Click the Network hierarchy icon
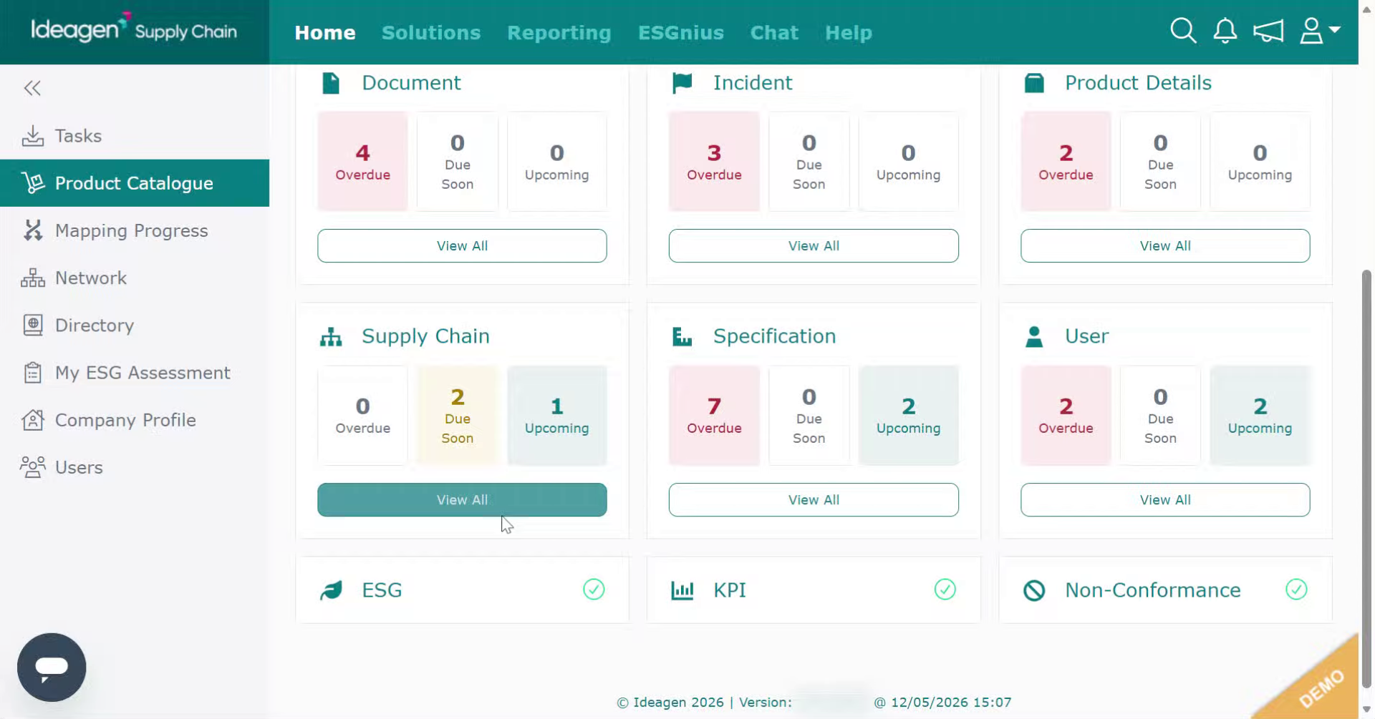1375x719 pixels. click(33, 278)
